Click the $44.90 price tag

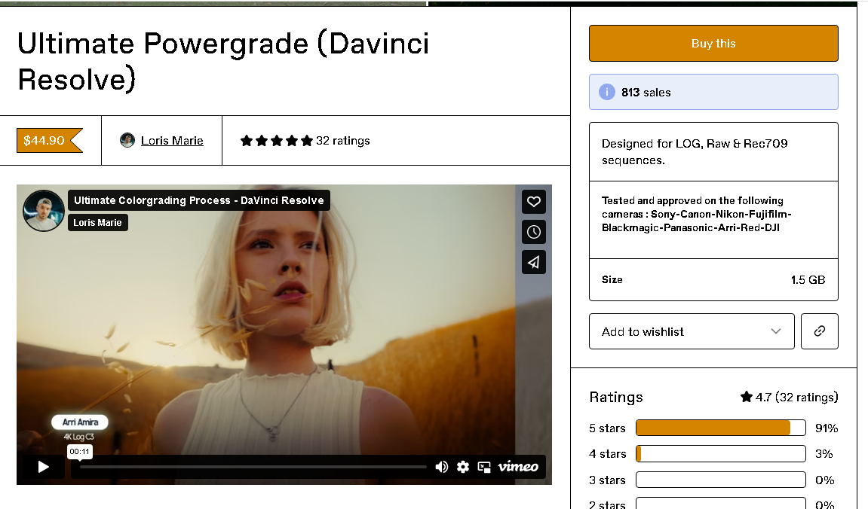click(49, 140)
